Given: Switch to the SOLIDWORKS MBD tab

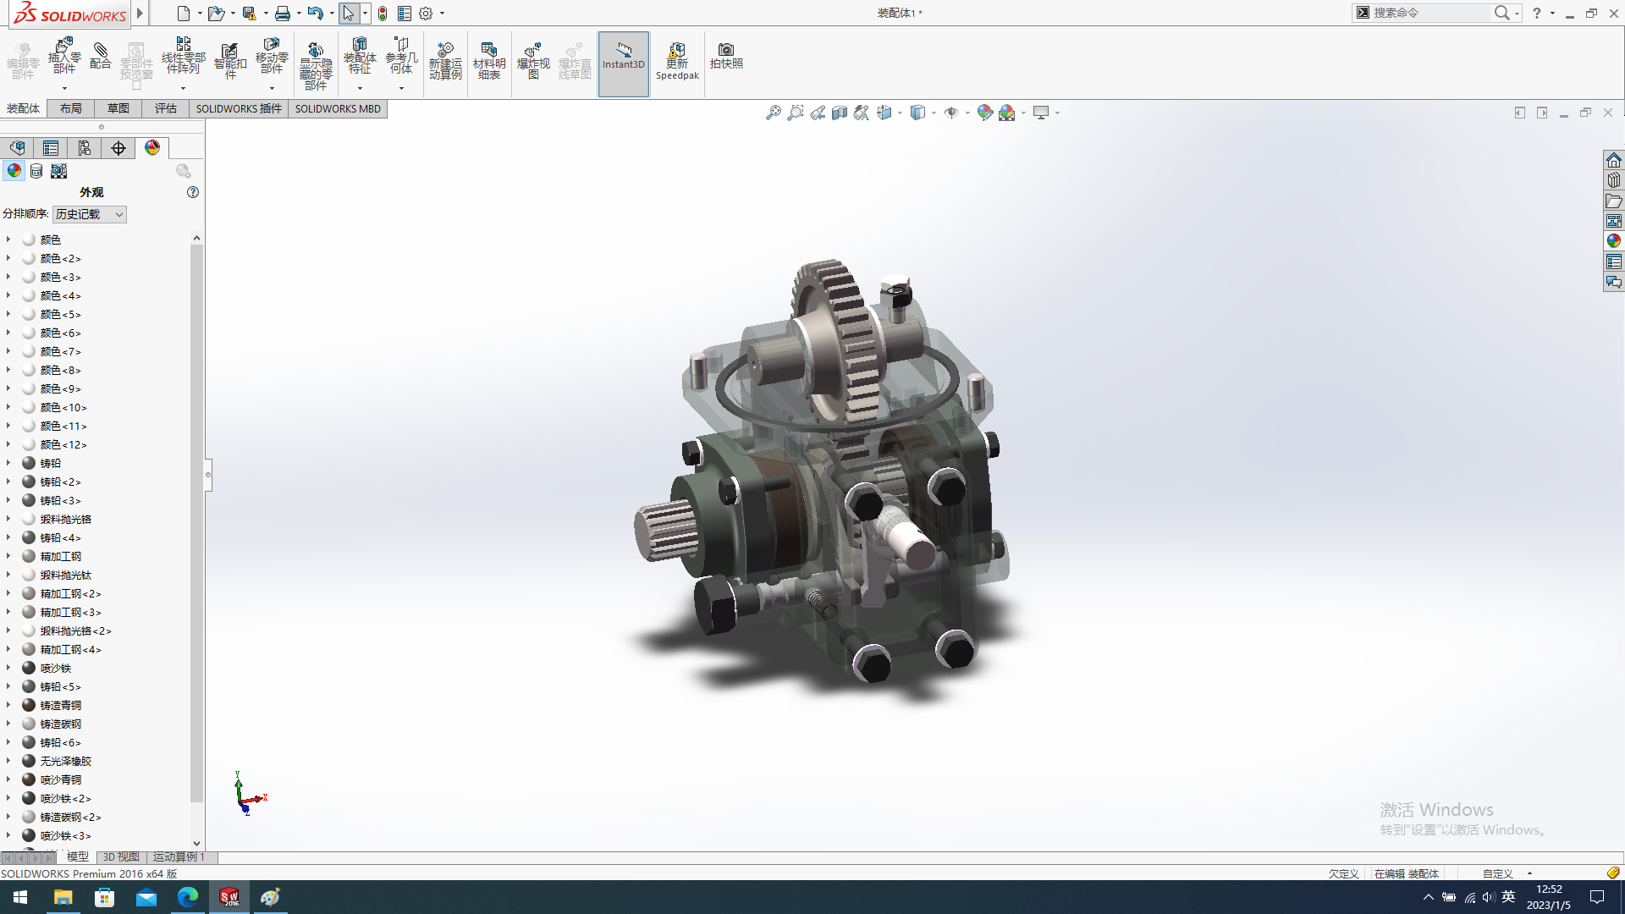Looking at the screenshot, I should (338, 108).
